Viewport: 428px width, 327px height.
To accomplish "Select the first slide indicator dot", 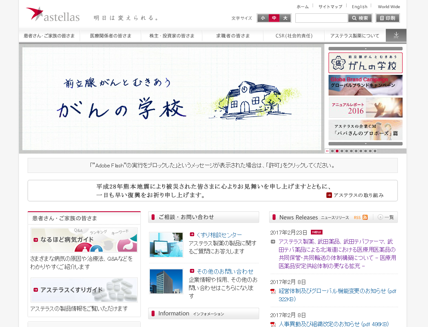I will tap(332, 151).
